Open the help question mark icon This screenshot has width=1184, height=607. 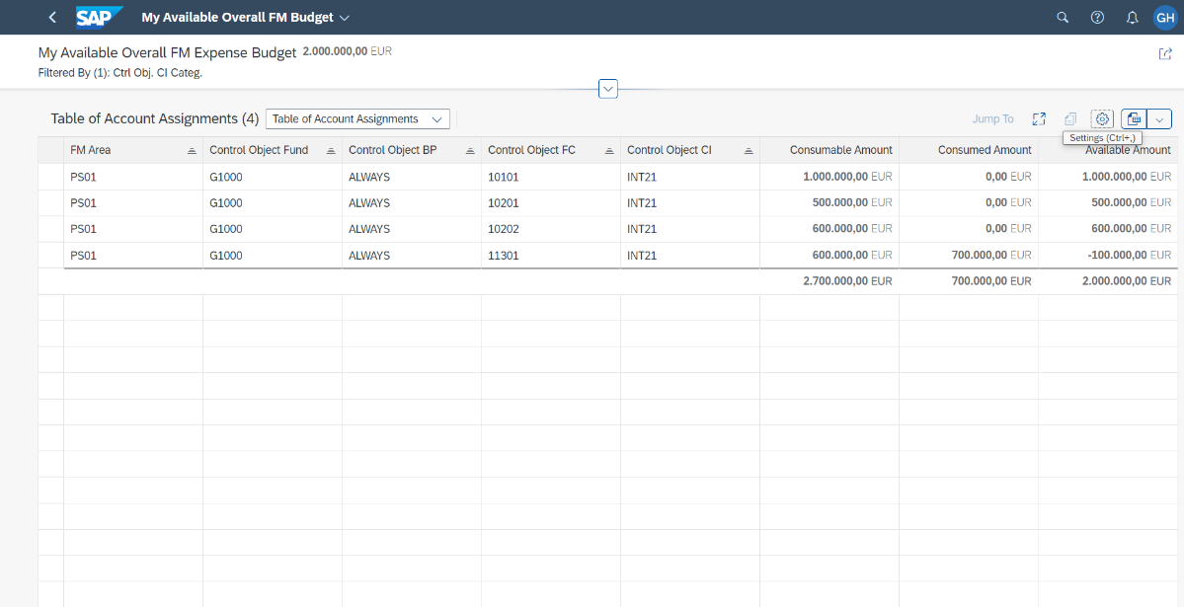click(x=1097, y=18)
